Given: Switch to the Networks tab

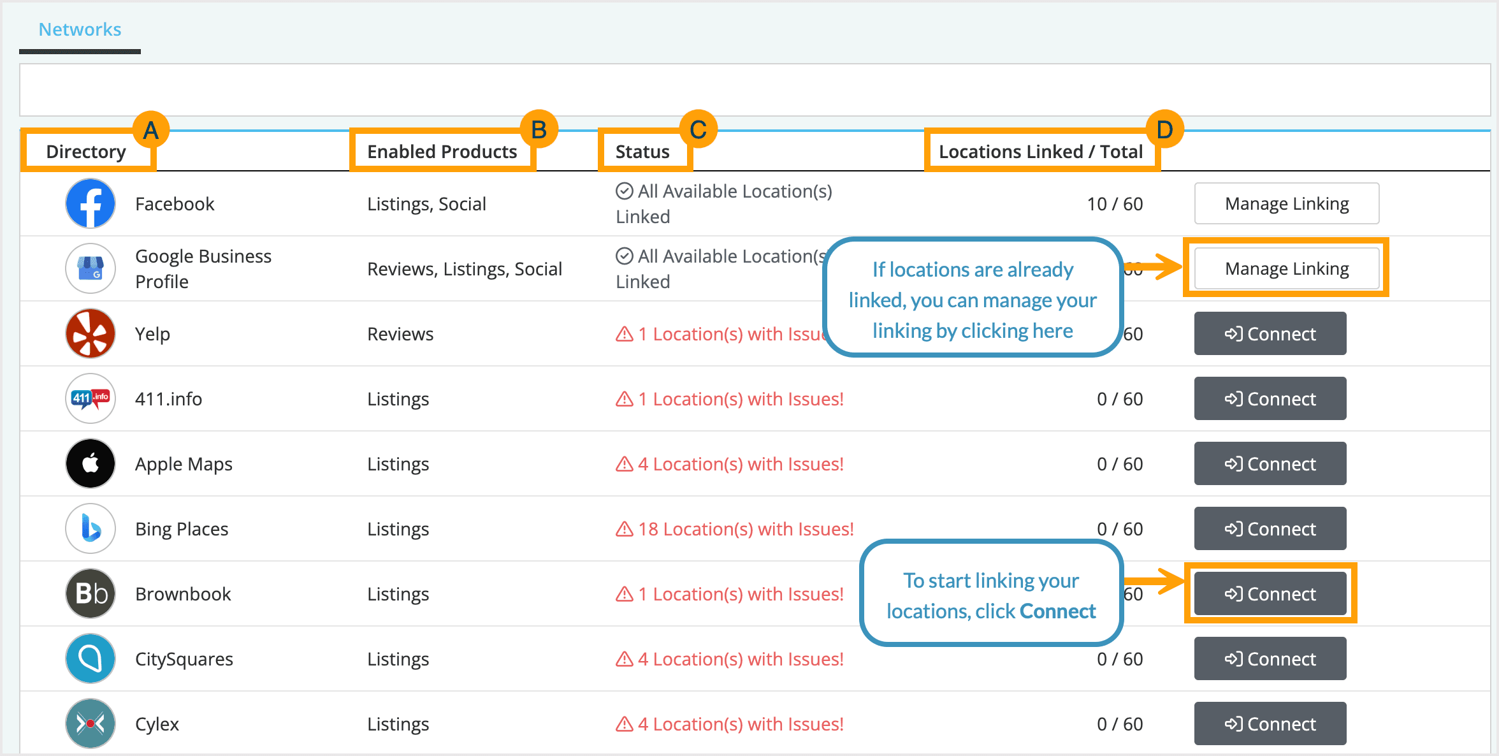Looking at the screenshot, I should [x=79, y=29].
